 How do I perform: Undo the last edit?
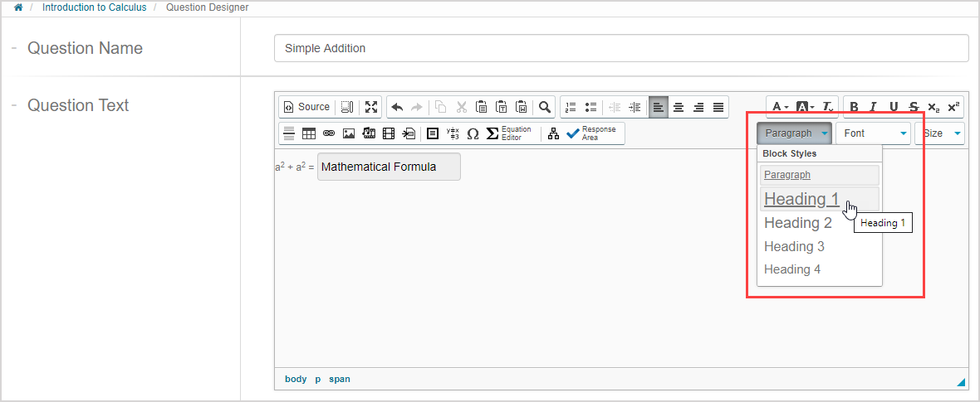[397, 107]
